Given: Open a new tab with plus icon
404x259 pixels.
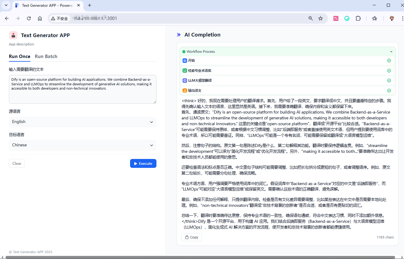Looking at the screenshot, I should (90, 5).
